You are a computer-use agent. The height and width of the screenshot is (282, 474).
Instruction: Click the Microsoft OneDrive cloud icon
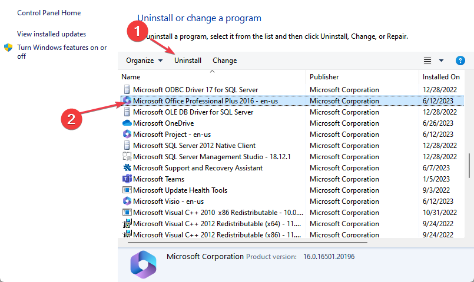[127, 123]
